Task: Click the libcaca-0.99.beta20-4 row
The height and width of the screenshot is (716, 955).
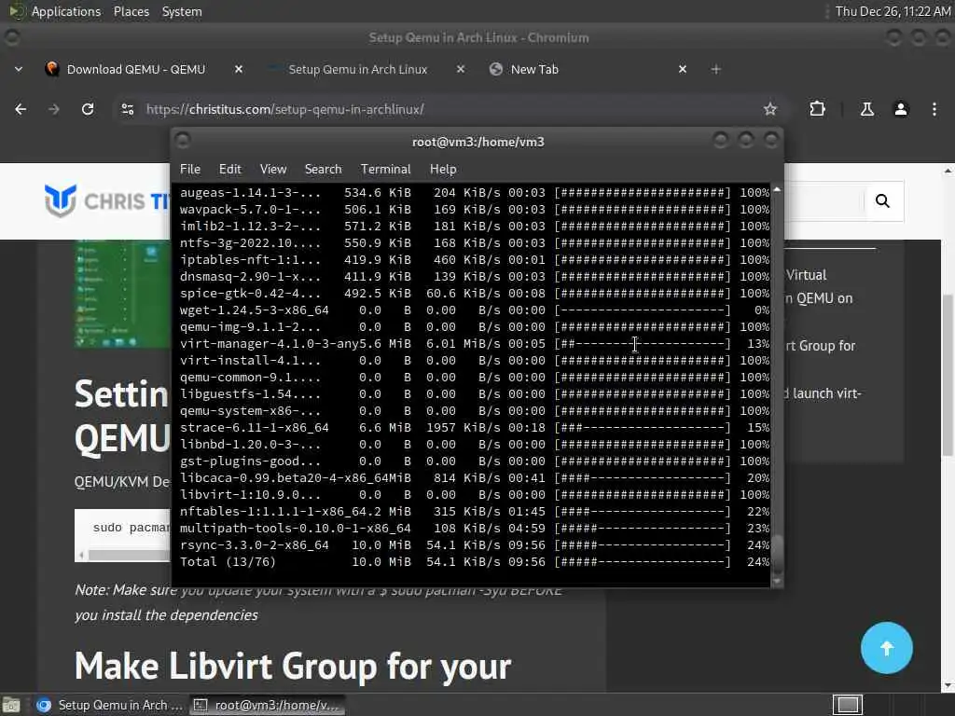Action: [x=475, y=478]
